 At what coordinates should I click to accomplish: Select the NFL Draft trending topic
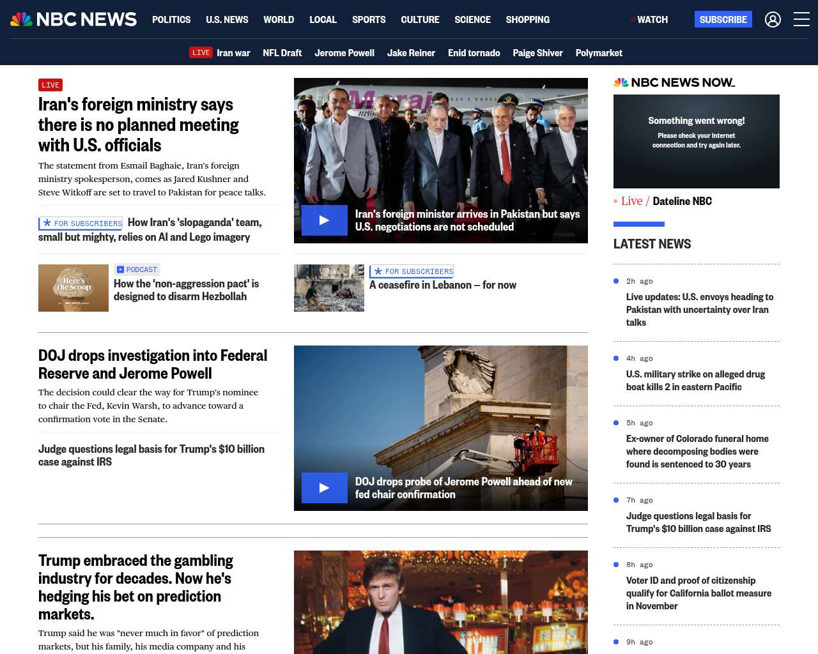[x=282, y=53]
